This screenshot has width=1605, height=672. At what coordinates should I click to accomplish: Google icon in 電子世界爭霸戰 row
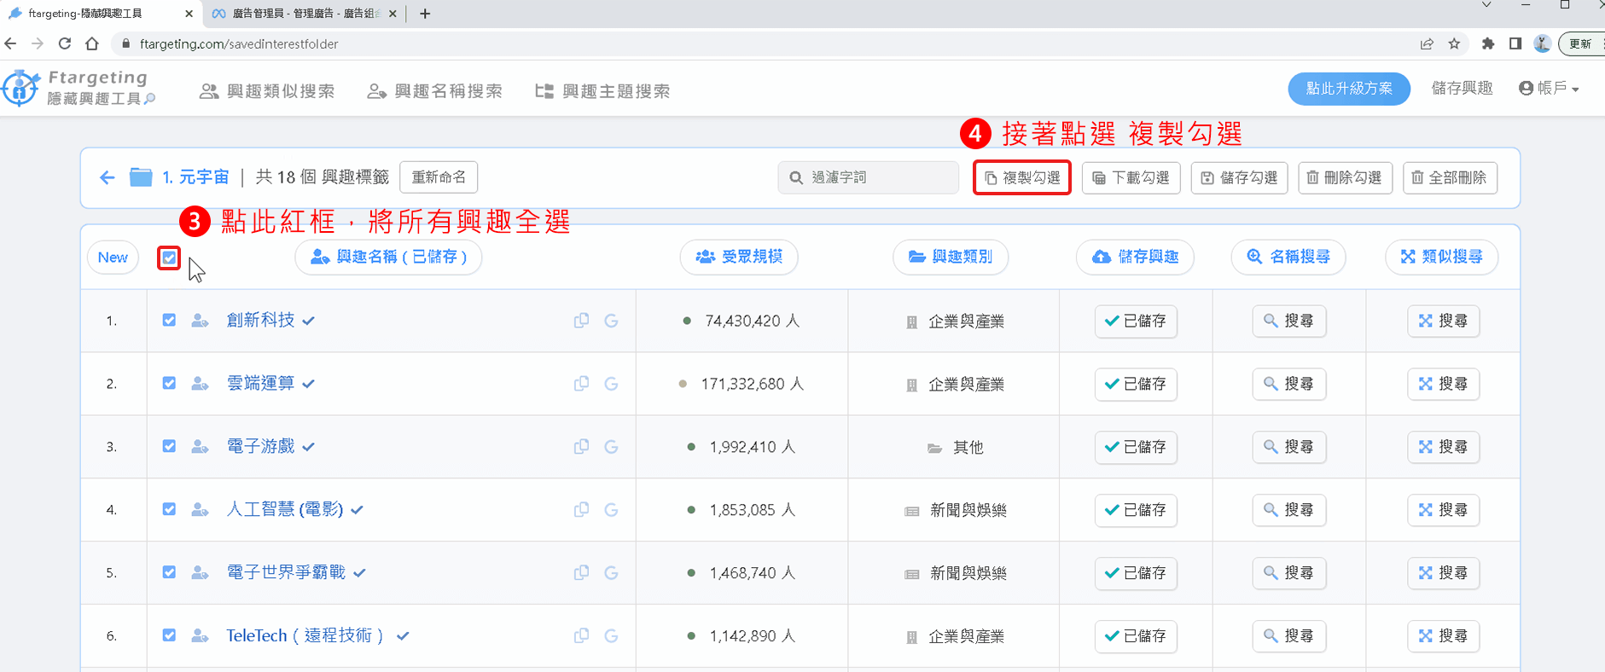611,573
